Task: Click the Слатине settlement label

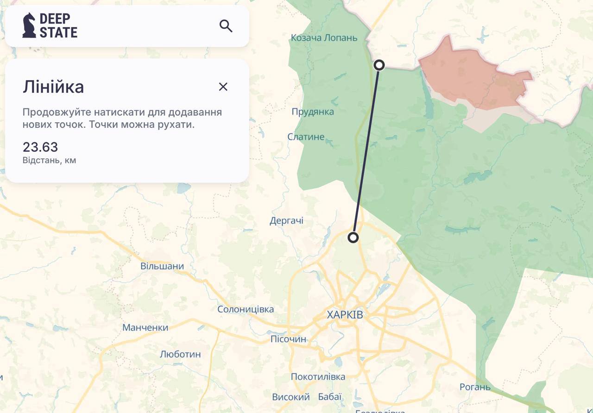Action: pos(306,137)
